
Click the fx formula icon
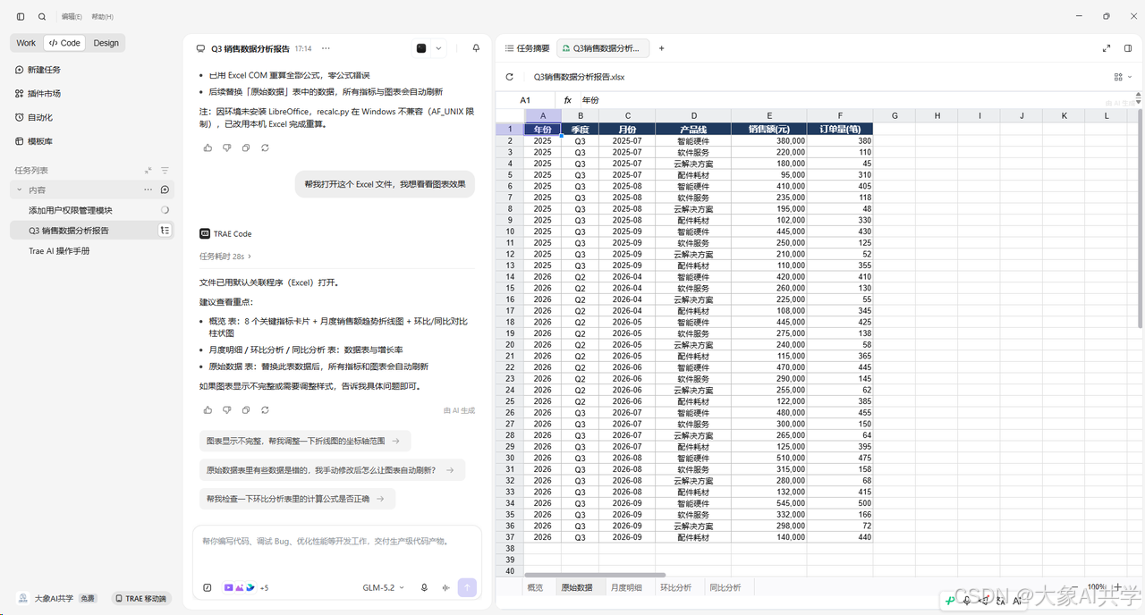tap(567, 100)
